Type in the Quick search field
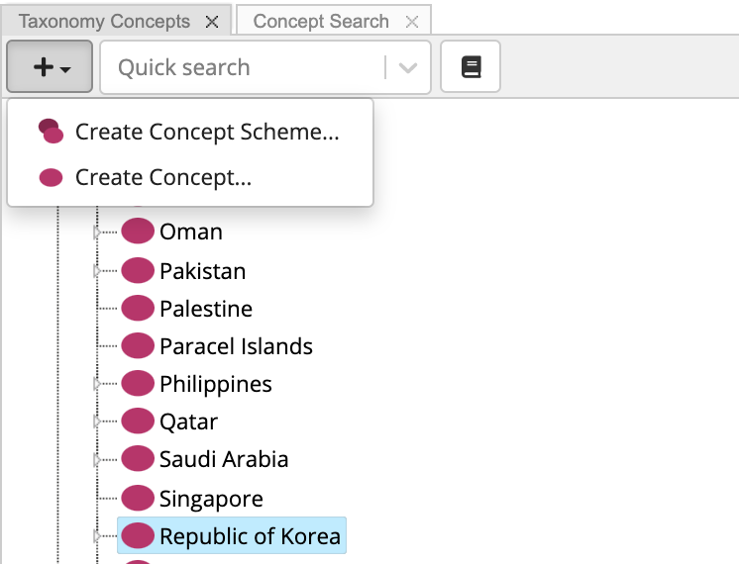Screen dimensions: 739x564 coord(243,67)
